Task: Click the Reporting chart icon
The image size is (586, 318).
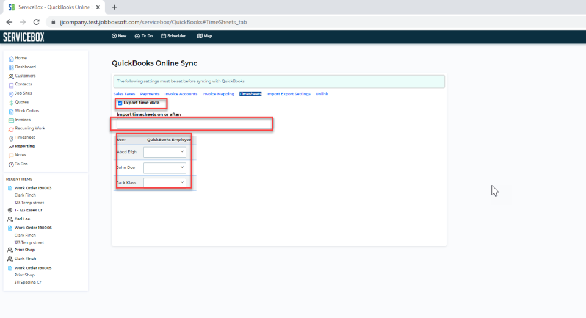Action: (11, 146)
